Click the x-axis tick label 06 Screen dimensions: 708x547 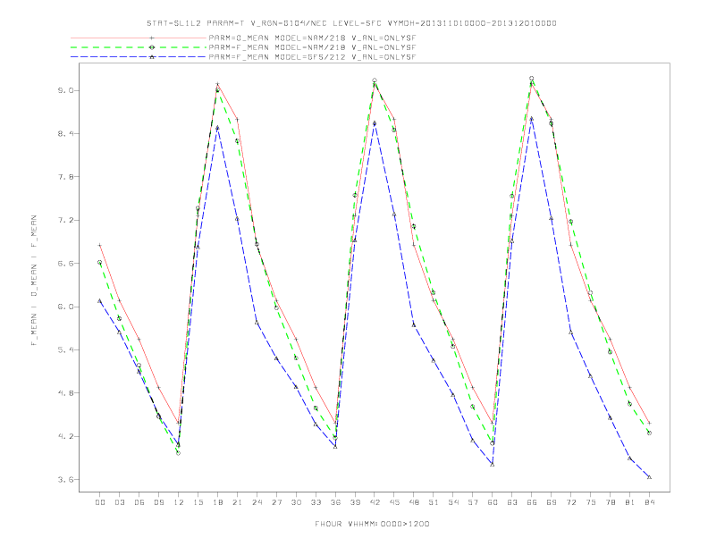139,502
